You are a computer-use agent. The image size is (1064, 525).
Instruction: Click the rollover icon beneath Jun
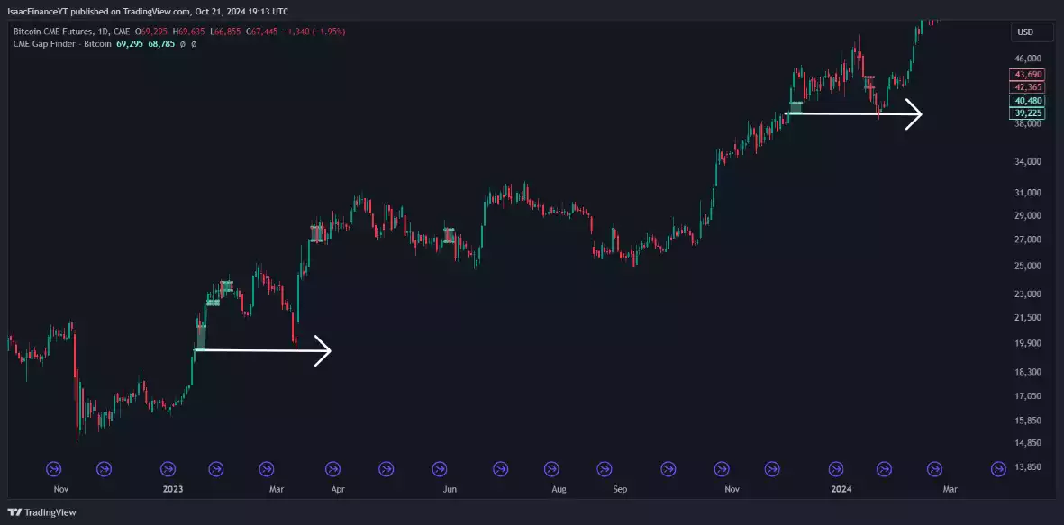point(440,468)
